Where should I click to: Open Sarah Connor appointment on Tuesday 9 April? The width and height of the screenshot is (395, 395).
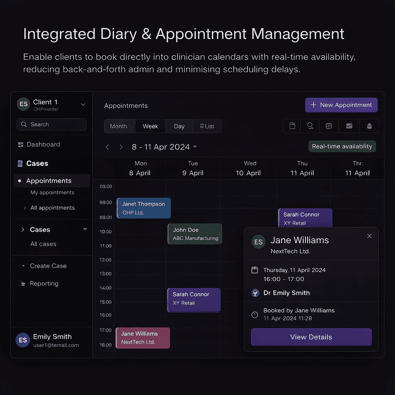coord(194,300)
